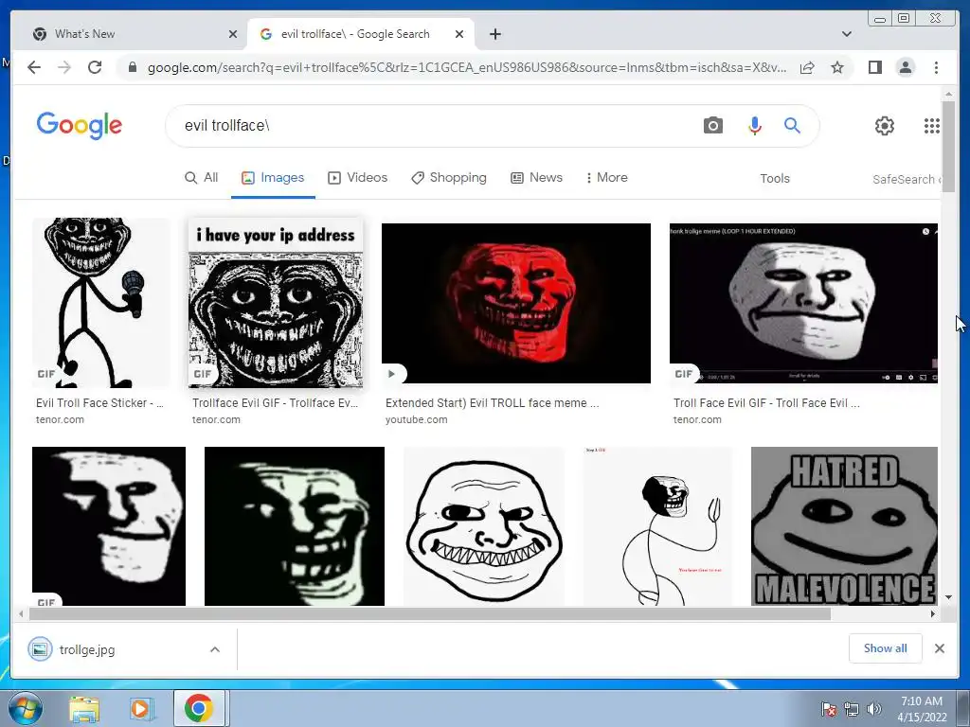Open the volume control in system tray
This screenshot has width=970, height=727.
874,709
